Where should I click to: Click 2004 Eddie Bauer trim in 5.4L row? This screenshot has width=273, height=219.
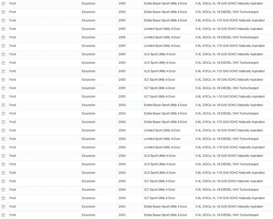point(165,105)
